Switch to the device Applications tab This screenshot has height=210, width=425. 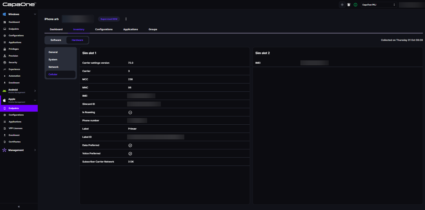coord(131,29)
